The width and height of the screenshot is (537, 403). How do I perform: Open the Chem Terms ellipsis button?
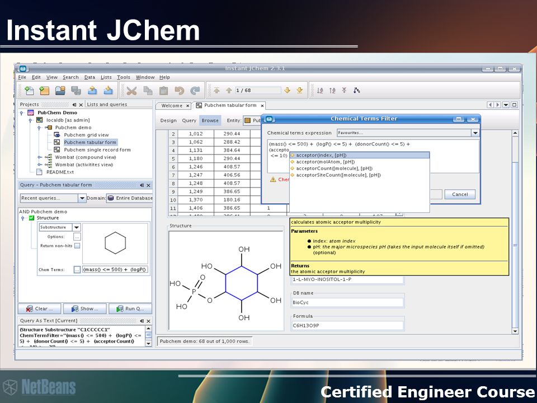click(77, 270)
